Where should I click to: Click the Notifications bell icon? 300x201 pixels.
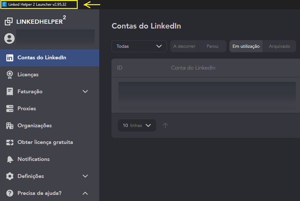point(10,159)
